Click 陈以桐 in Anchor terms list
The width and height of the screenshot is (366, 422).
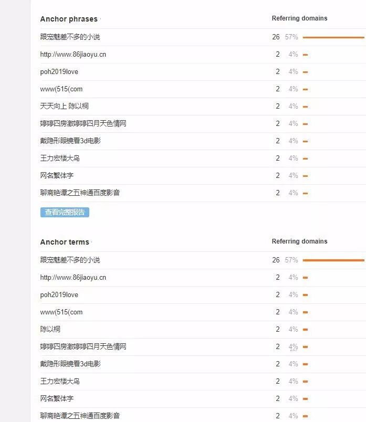coord(50,329)
